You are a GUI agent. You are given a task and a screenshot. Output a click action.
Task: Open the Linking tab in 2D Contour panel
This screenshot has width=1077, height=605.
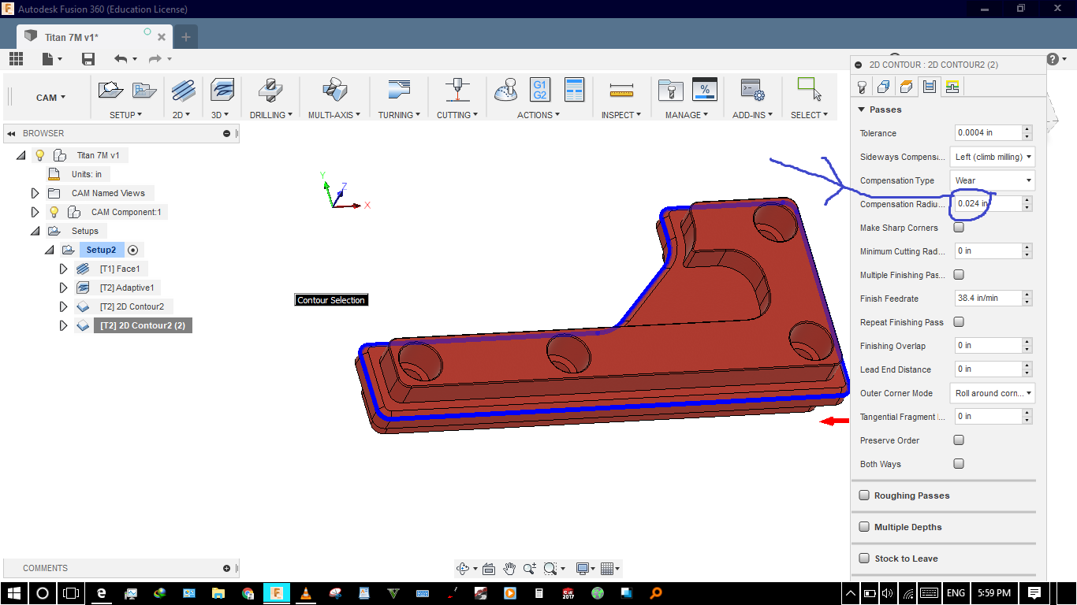952,87
